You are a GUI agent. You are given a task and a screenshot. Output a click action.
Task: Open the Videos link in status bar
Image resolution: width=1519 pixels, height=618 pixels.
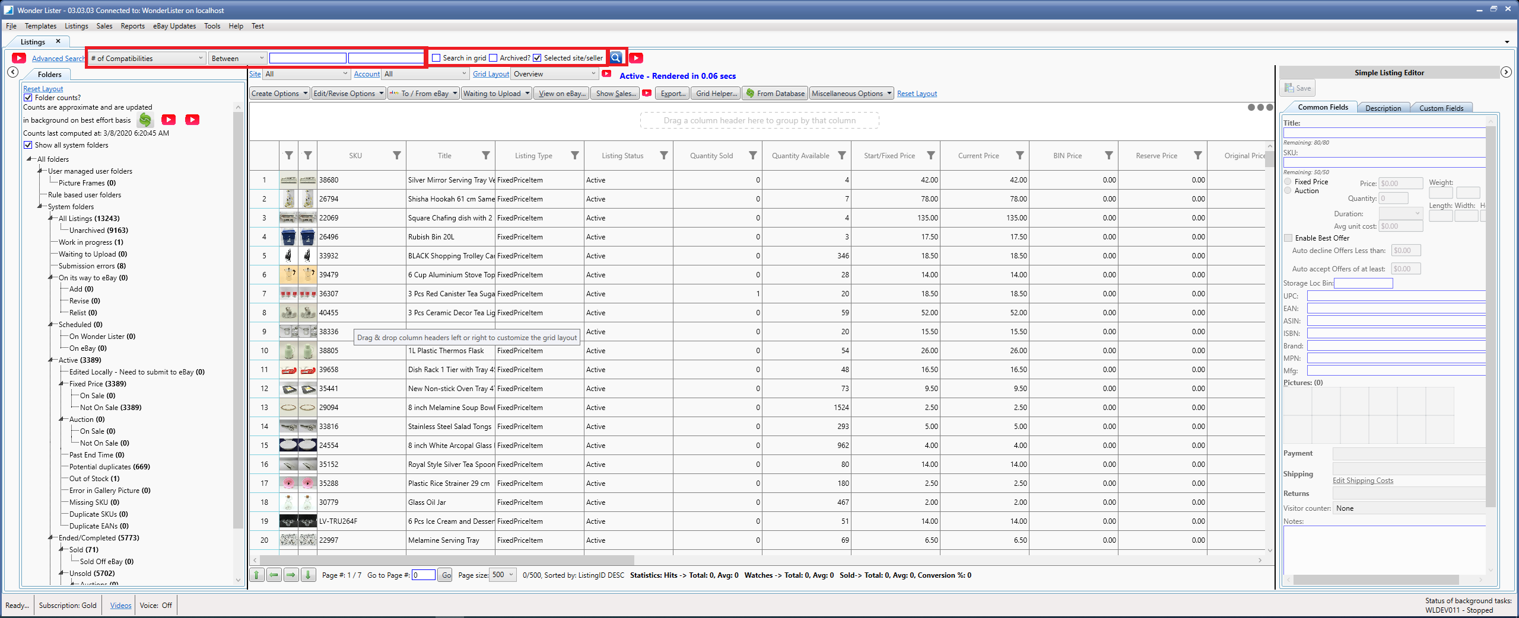tap(120, 605)
